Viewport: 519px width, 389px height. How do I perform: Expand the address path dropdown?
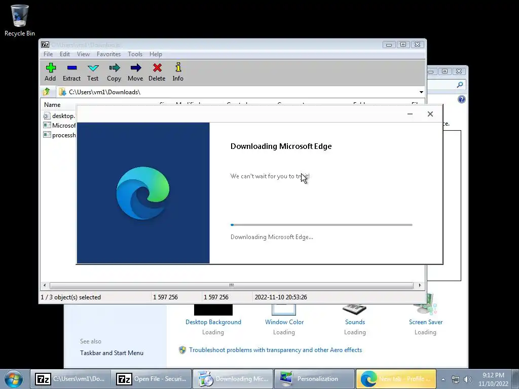coord(421,92)
